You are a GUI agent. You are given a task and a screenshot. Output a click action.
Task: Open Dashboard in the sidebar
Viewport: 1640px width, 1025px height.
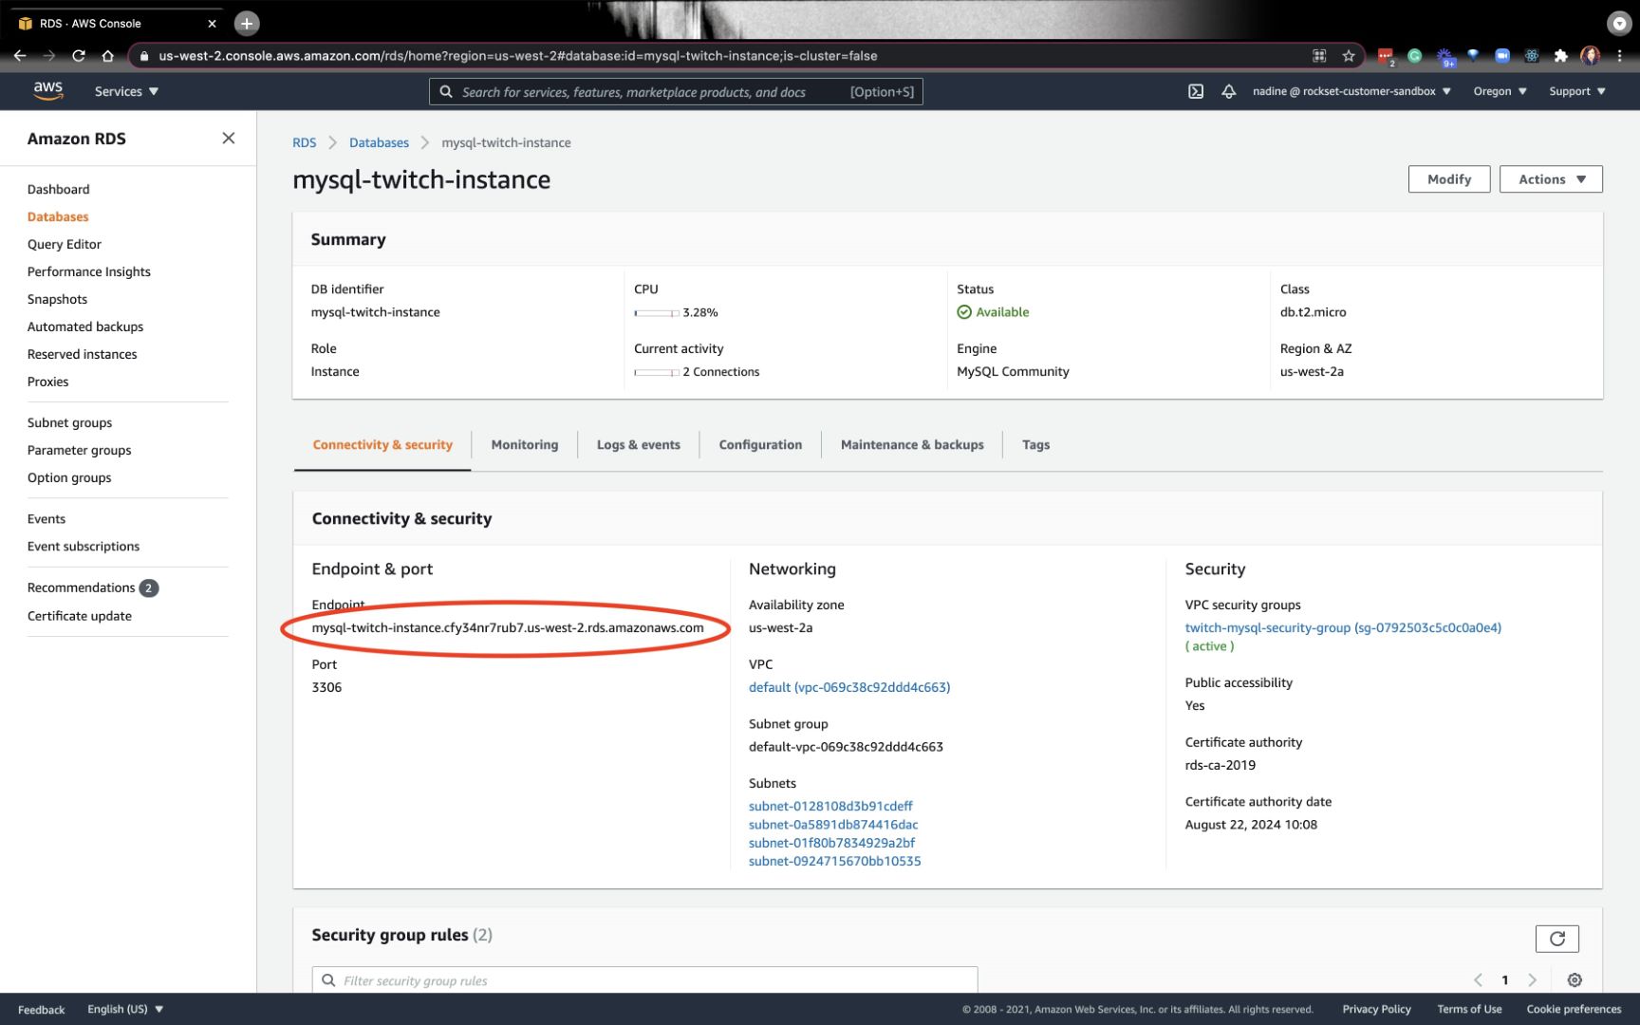(x=59, y=190)
